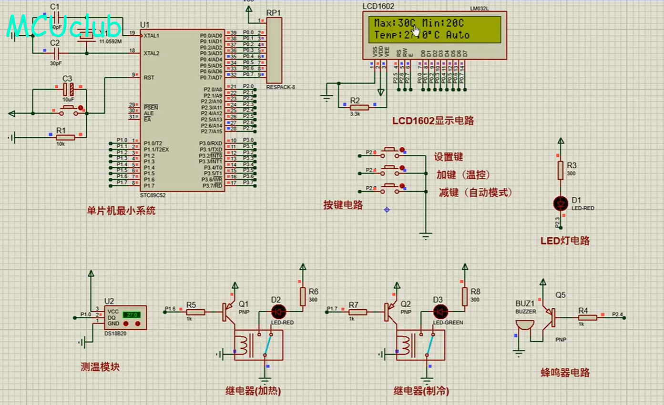The image size is (664, 405).
Task: Toggle the red latch dot on 设置键 switch
Action: (x=402, y=150)
